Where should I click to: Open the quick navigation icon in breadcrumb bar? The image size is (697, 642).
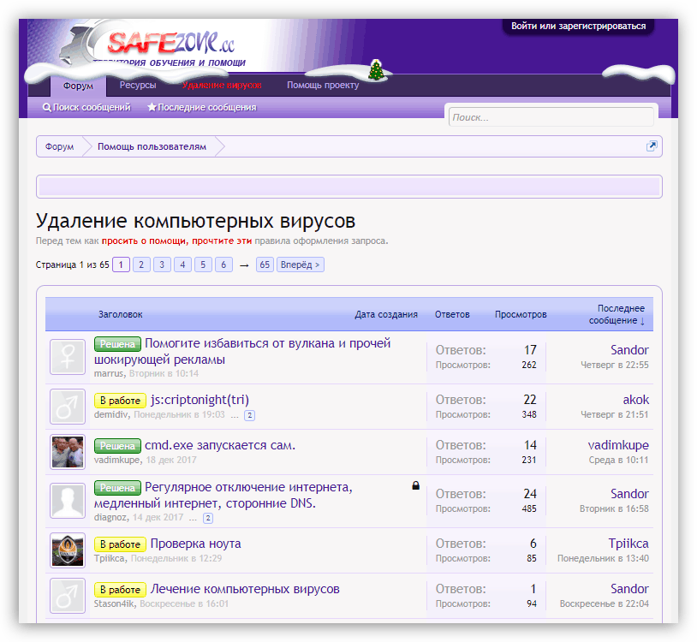coord(652,146)
